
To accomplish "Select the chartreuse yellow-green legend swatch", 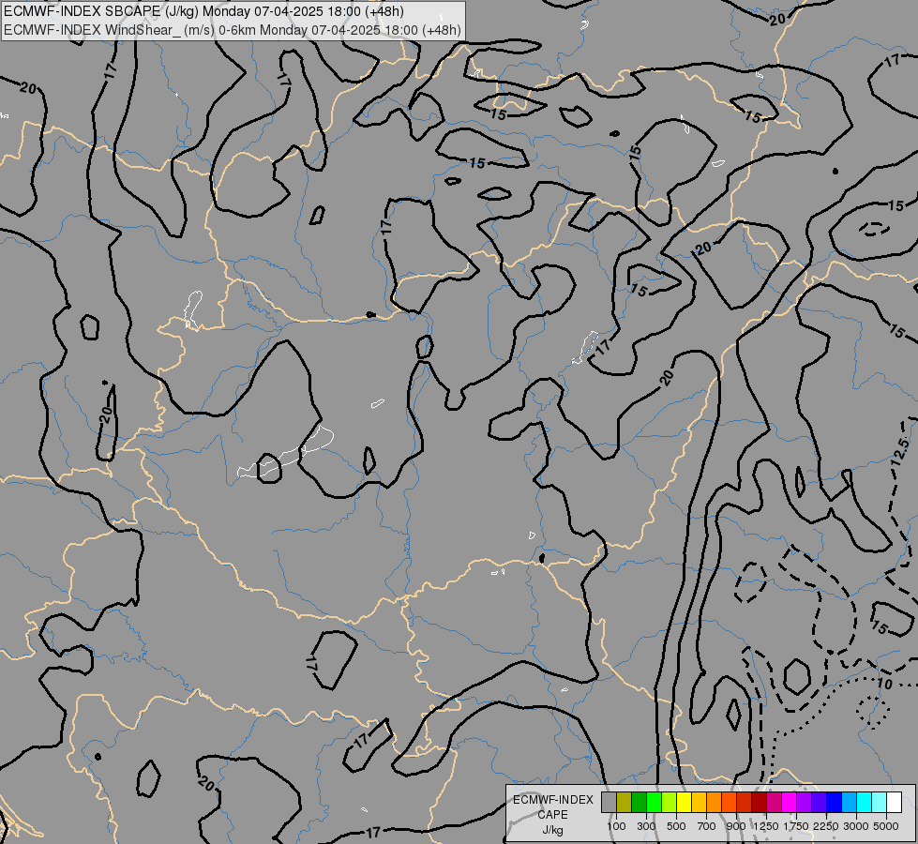I will tap(669, 802).
